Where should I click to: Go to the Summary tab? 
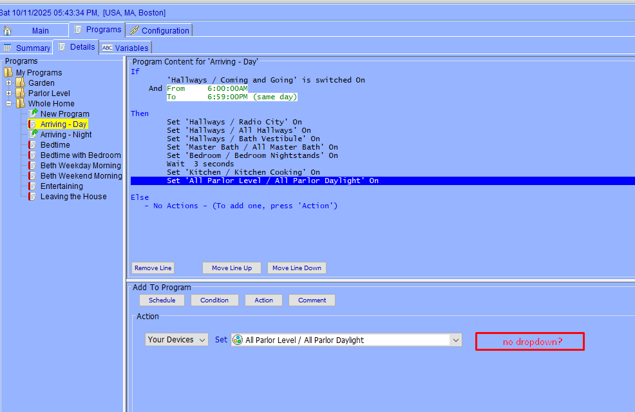(x=27, y=48)
